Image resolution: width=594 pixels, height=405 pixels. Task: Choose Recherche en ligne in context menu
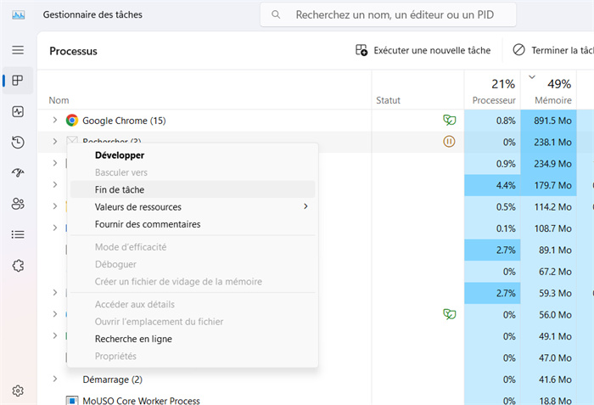coord(193,339)
